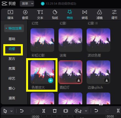
Task: Download the 边缘glitch effect
Action: [x=107, y=80]
